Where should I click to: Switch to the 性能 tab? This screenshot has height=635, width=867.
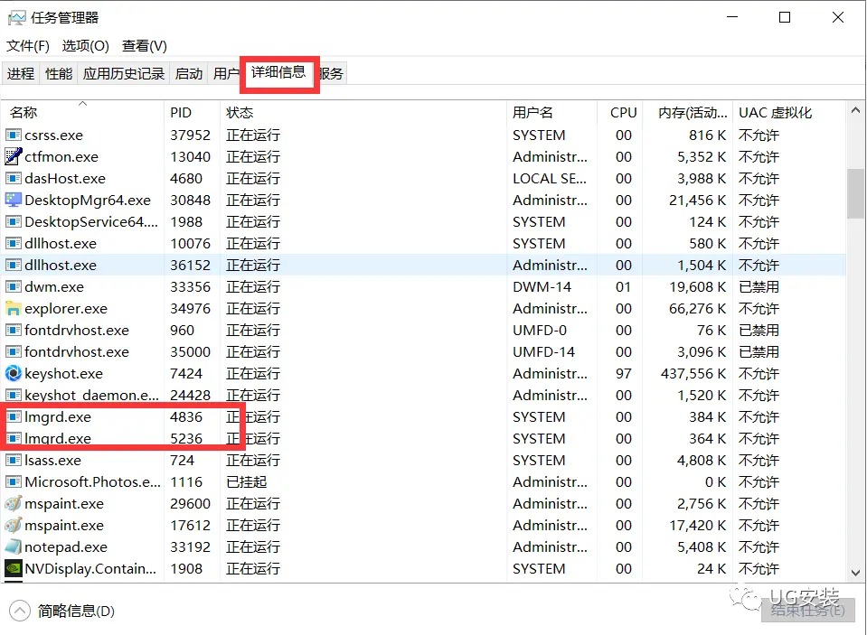59,73
